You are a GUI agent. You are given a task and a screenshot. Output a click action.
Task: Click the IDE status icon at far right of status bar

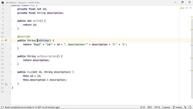[x=190, y=107]
